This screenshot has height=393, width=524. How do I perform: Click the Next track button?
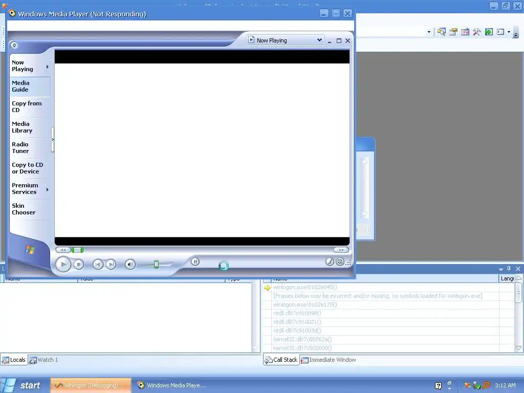[111, 265]
